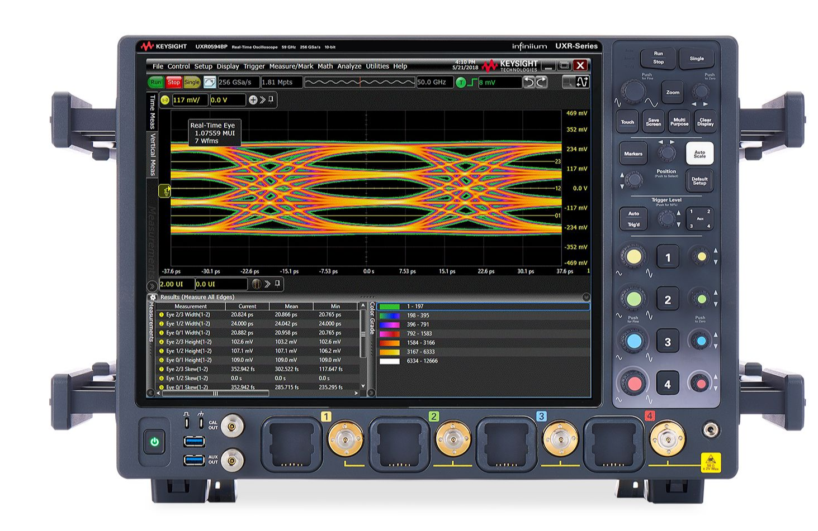Expand the vertical settings double-chevron
Viewport: 818px width, 531px height.
262,100
